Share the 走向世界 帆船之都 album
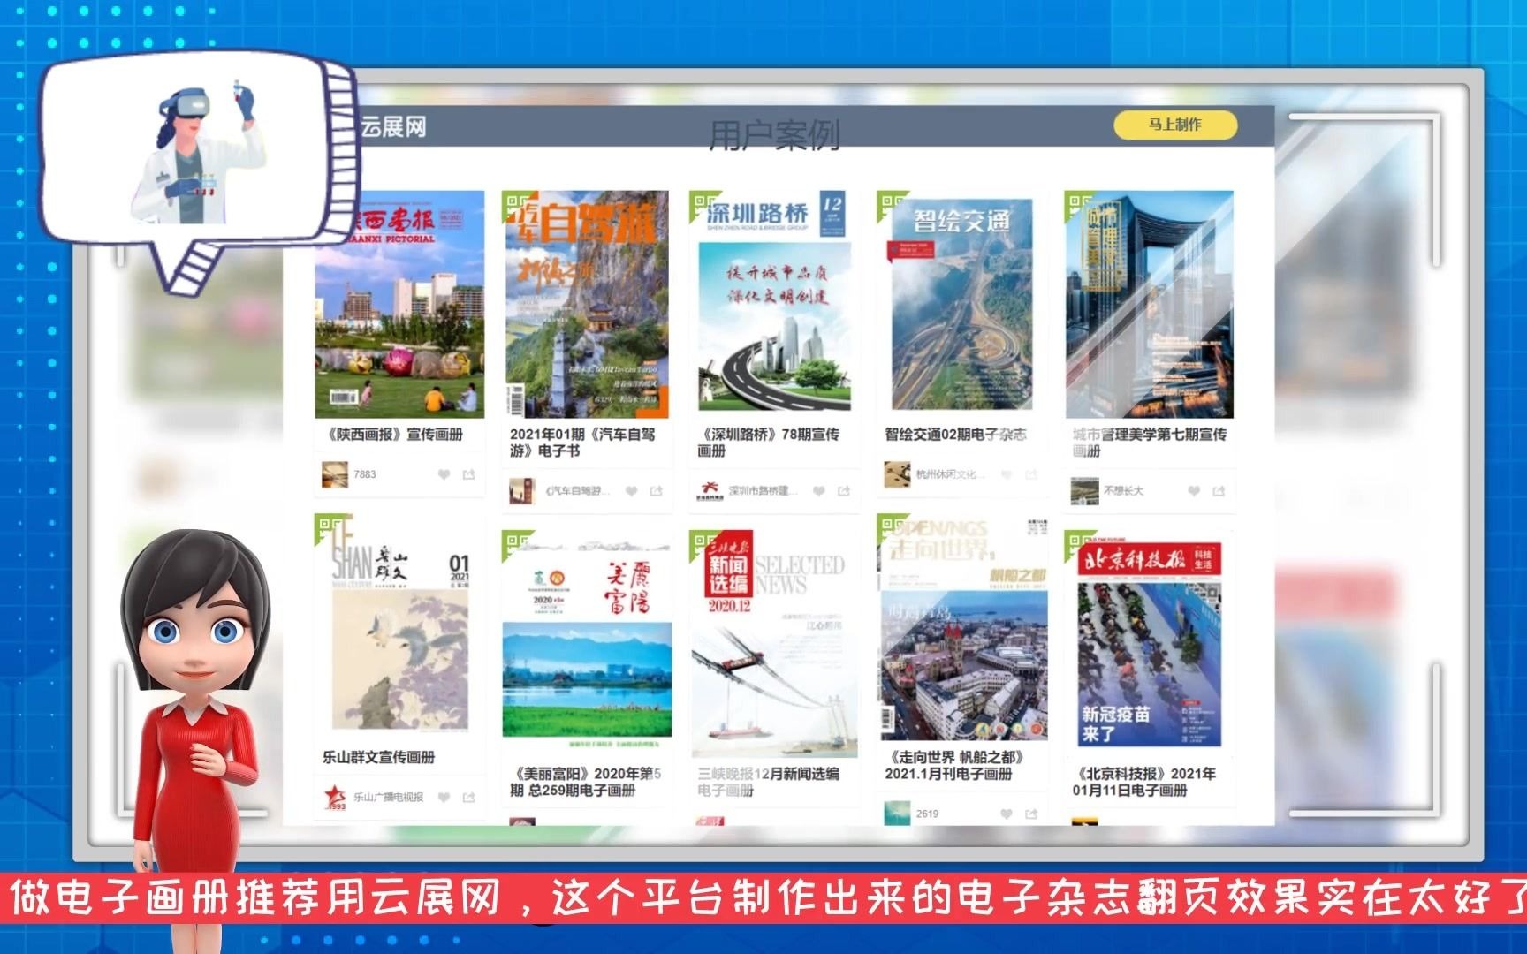Image resolution: width=1527 pixels, height=954 pixels. pos(1031,814)
